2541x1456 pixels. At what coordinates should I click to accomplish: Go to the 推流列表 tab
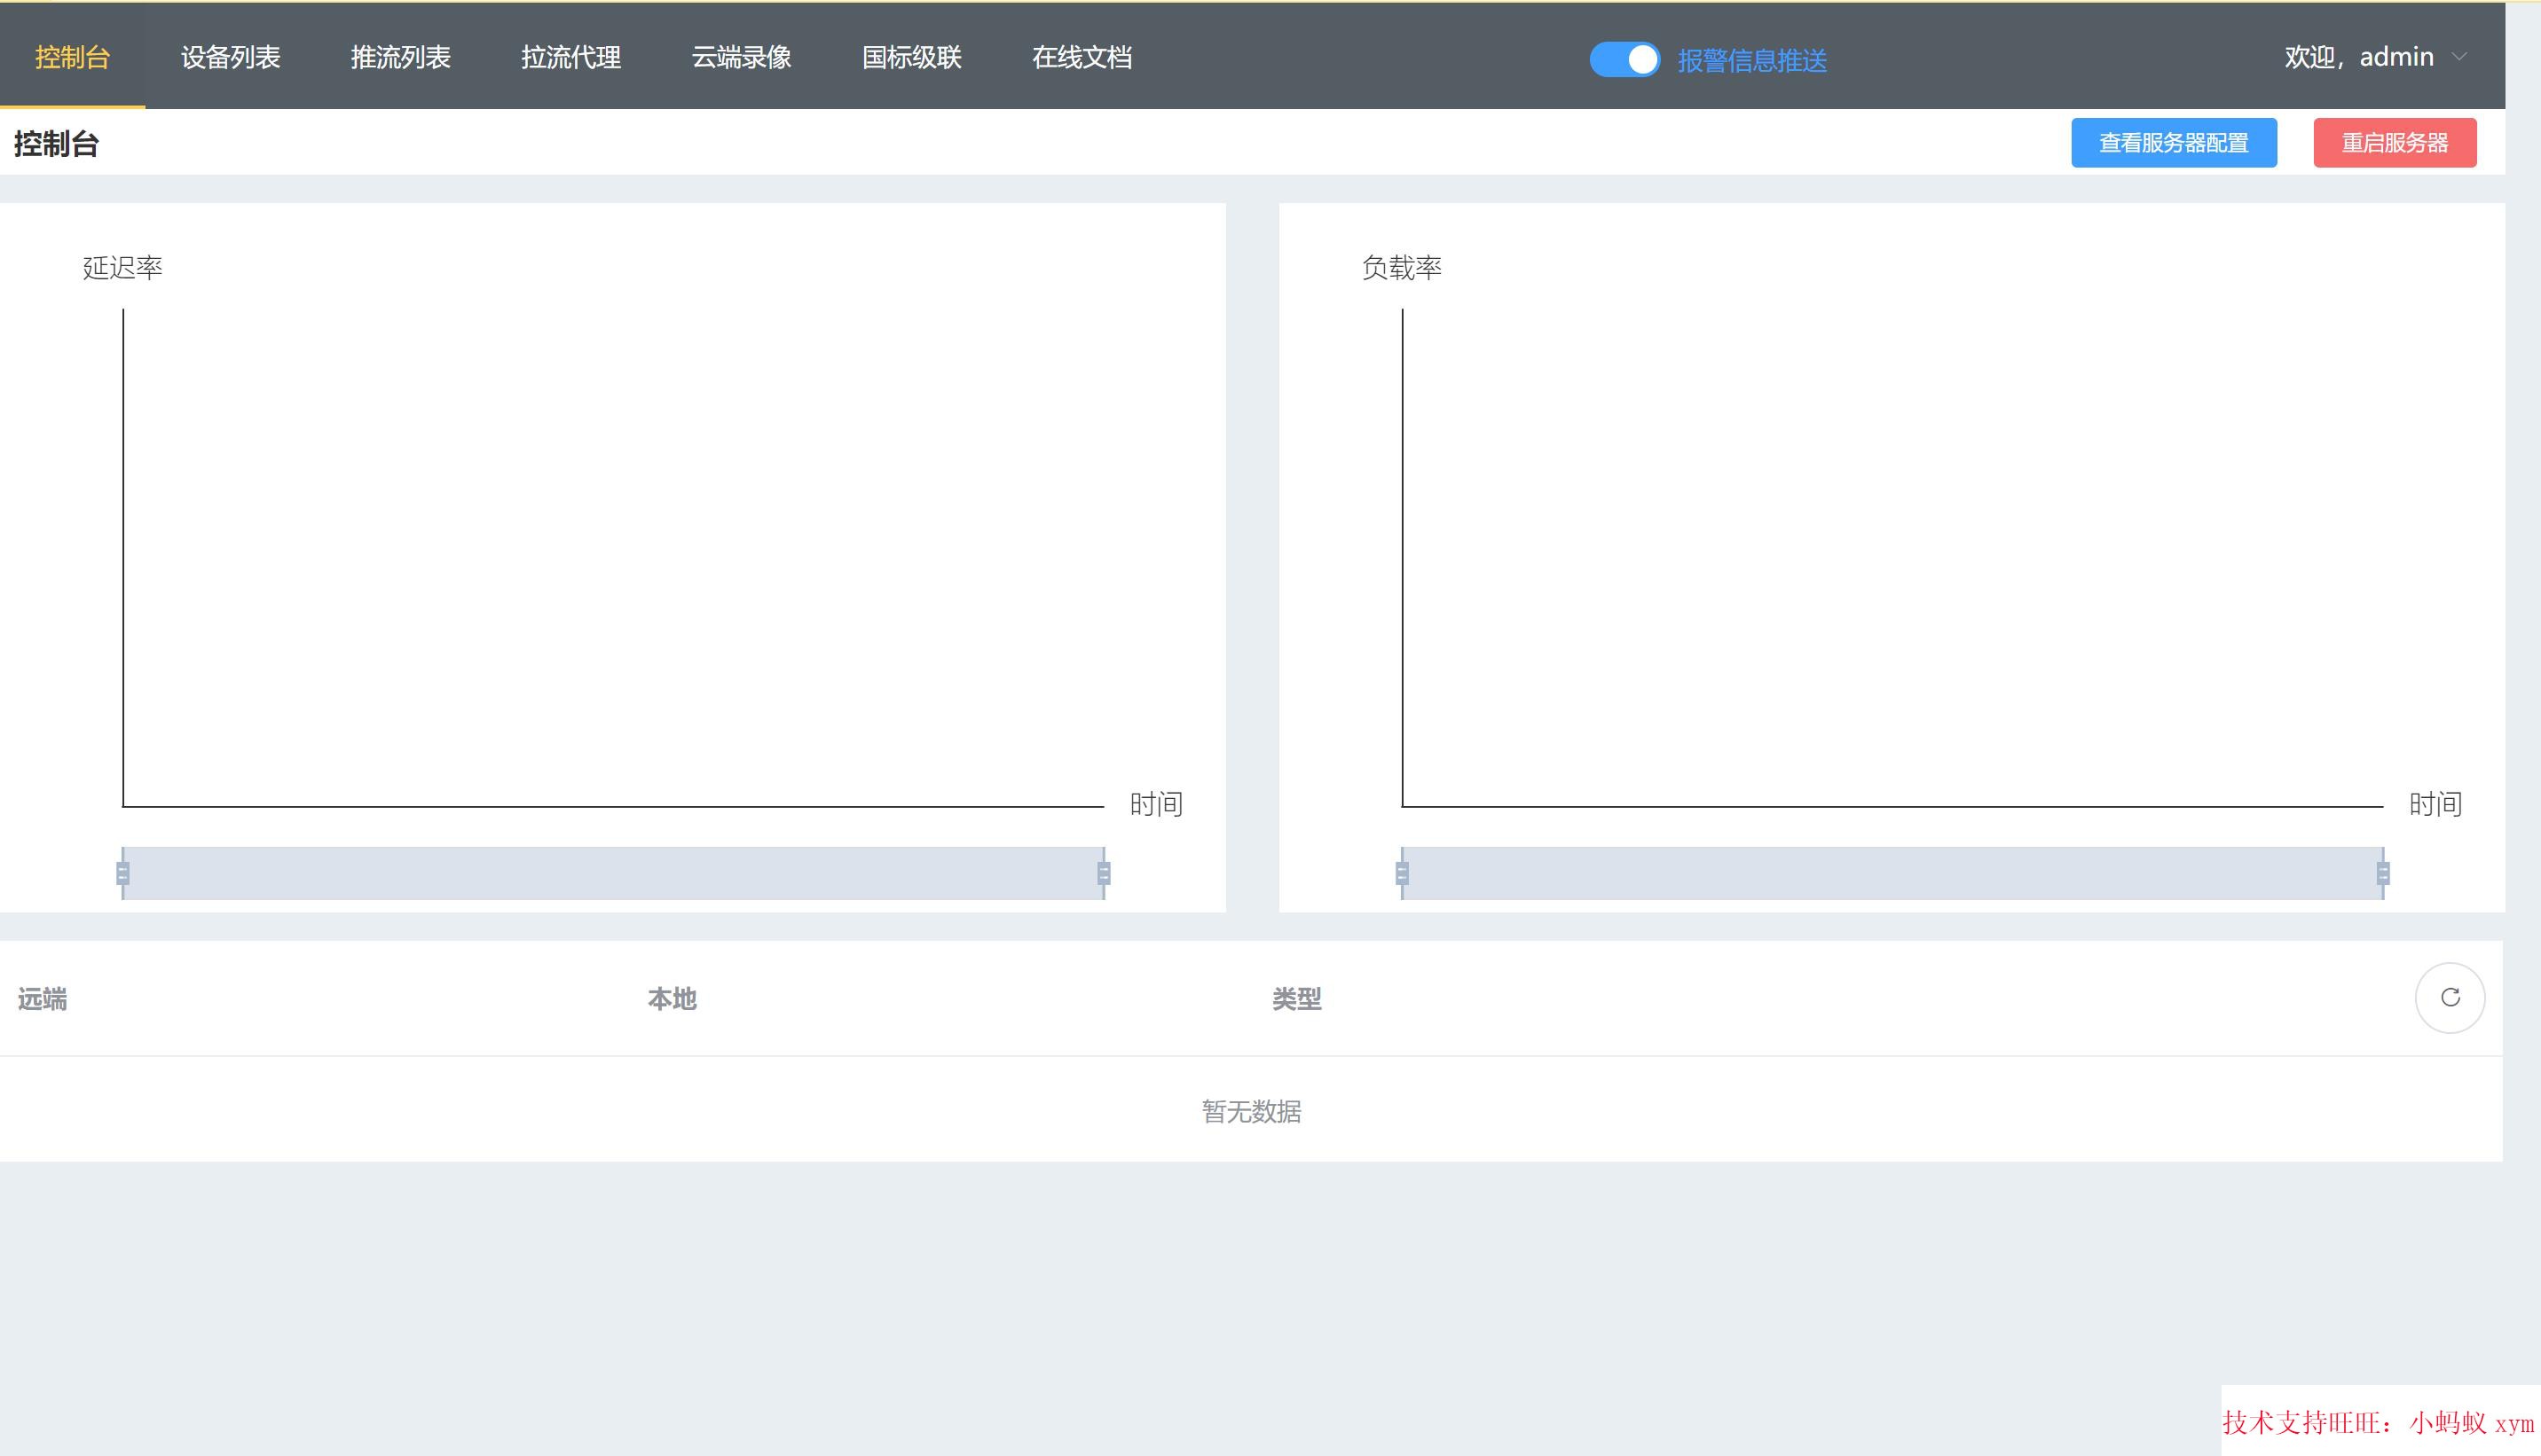tap(400, 57)
